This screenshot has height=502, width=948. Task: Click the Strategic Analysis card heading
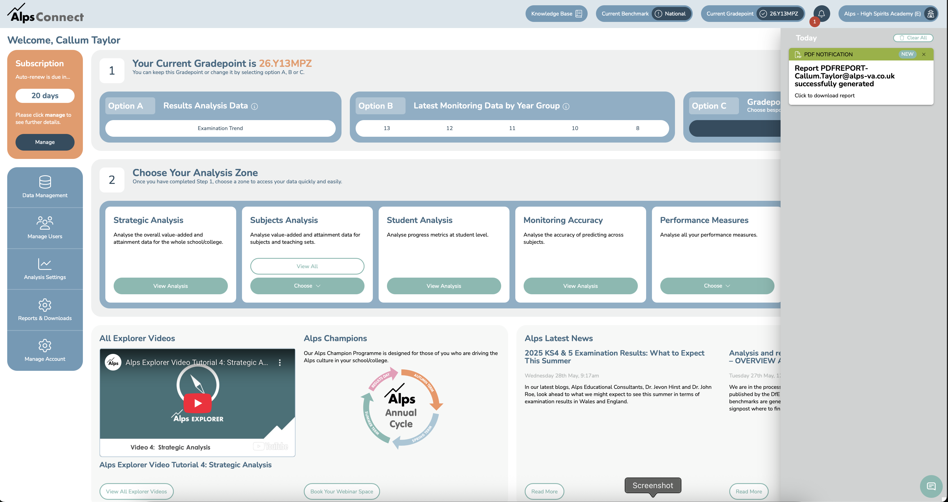tap(148, 220)
